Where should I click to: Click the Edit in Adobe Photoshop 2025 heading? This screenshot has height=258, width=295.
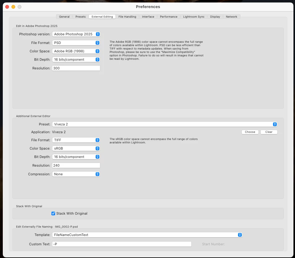[x=37, y=26]
